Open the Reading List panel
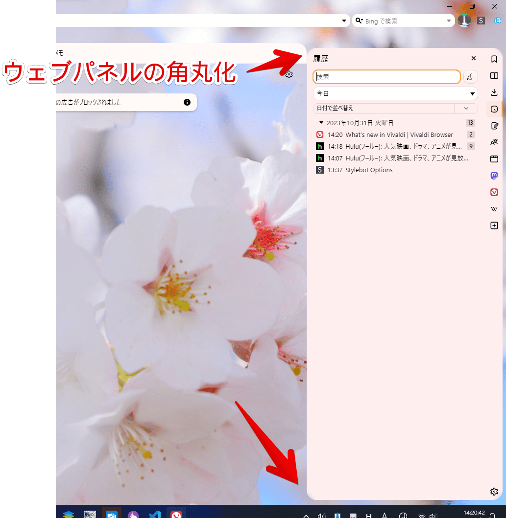The width and height of the screenshot is (506, 518). 494,76
